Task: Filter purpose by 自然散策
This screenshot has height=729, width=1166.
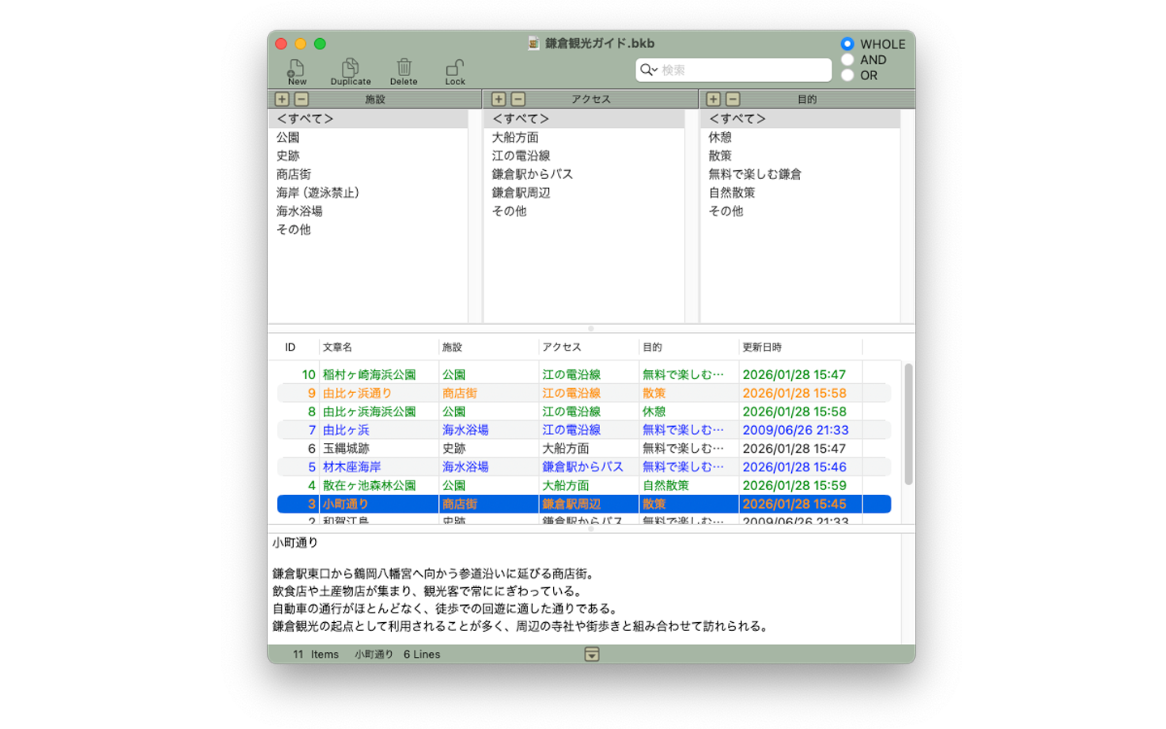Action: [800, 193]
